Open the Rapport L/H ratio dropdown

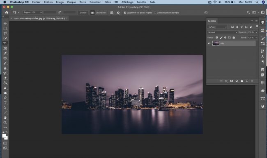[x=32, y=12]
